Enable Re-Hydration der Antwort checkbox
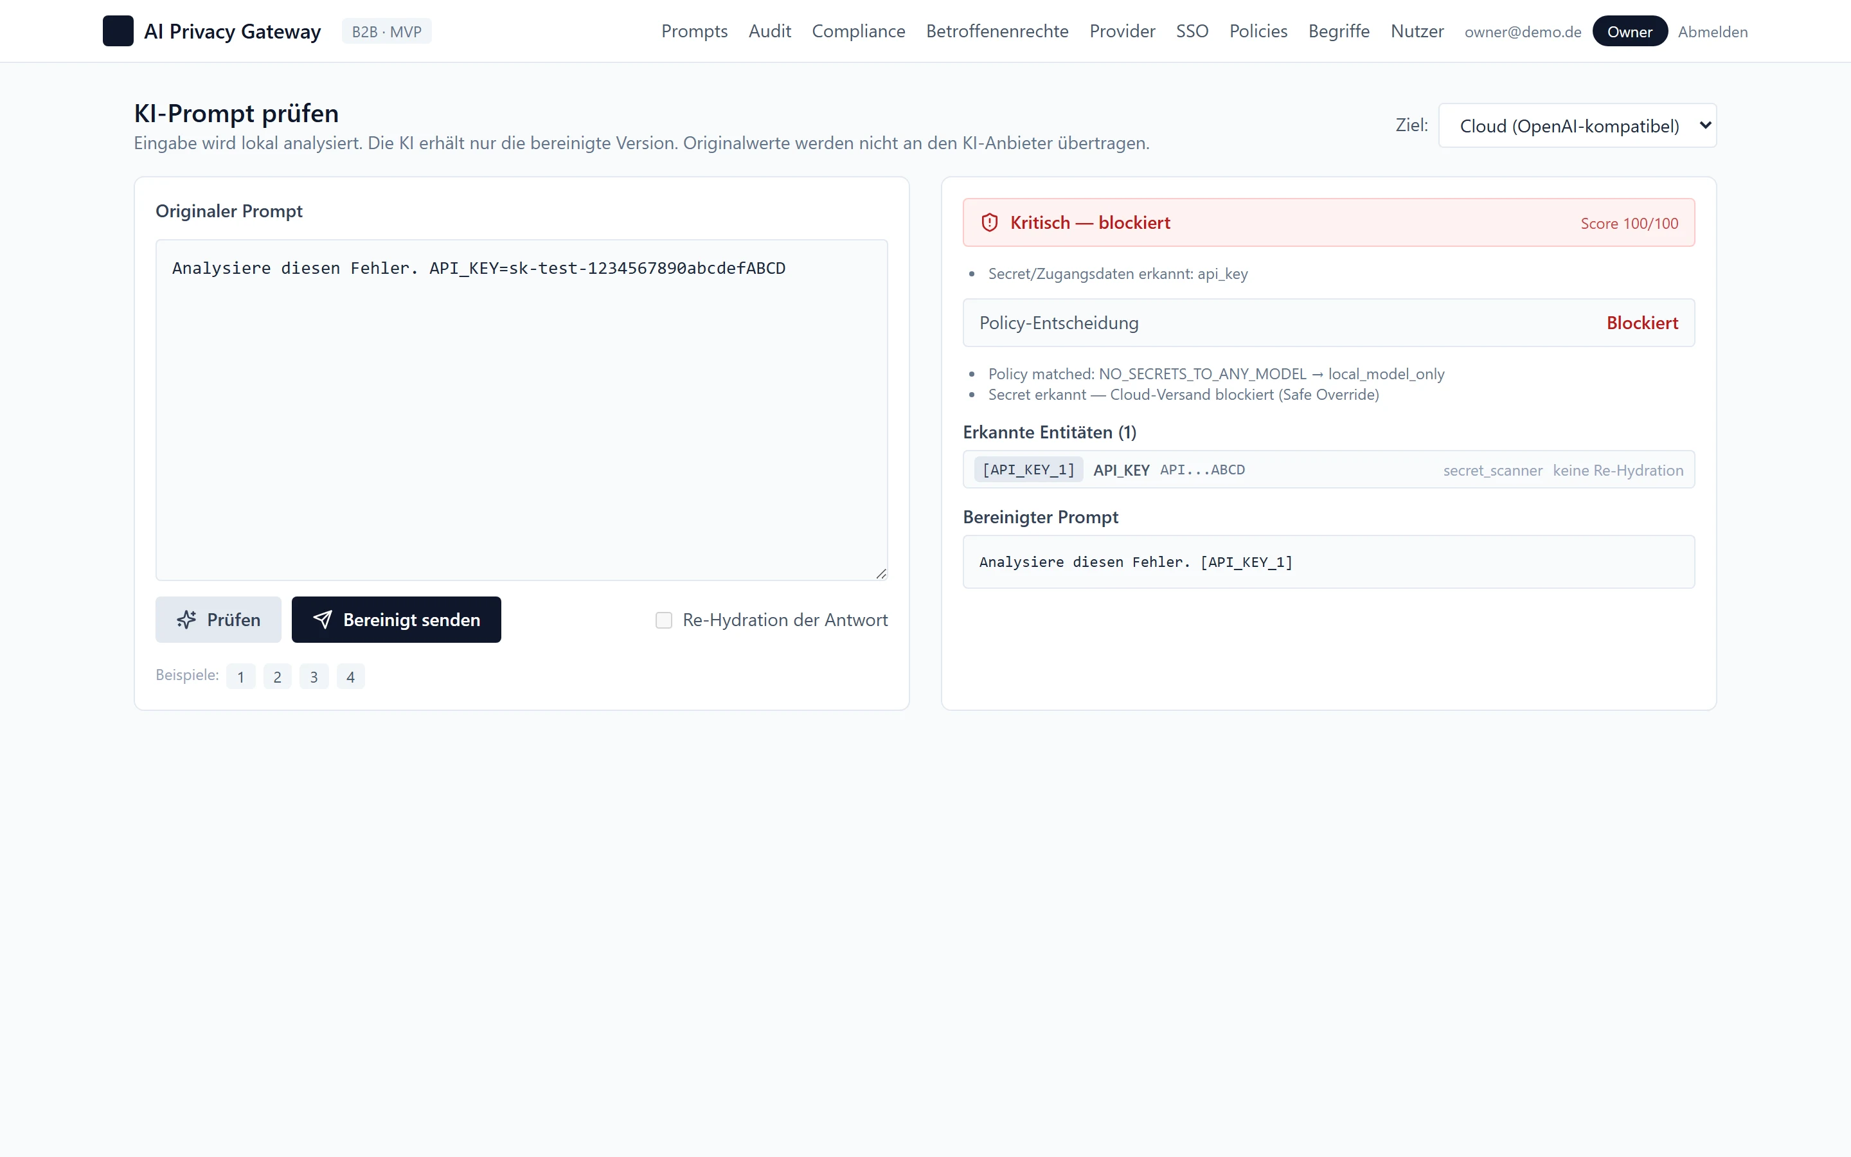Screen dimensions: 1851x1157 pyautogui.click(x=664, y=620)
